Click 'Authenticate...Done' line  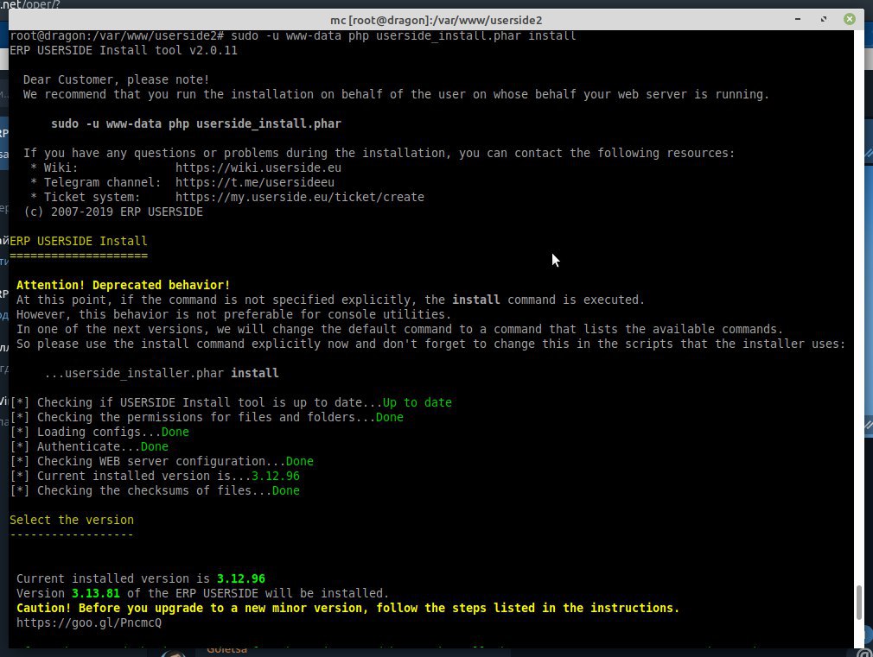pos(89,446)
